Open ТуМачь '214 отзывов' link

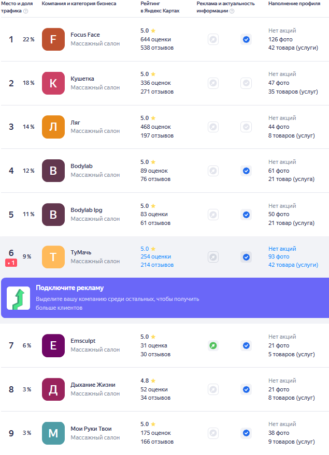click(157, 265)
